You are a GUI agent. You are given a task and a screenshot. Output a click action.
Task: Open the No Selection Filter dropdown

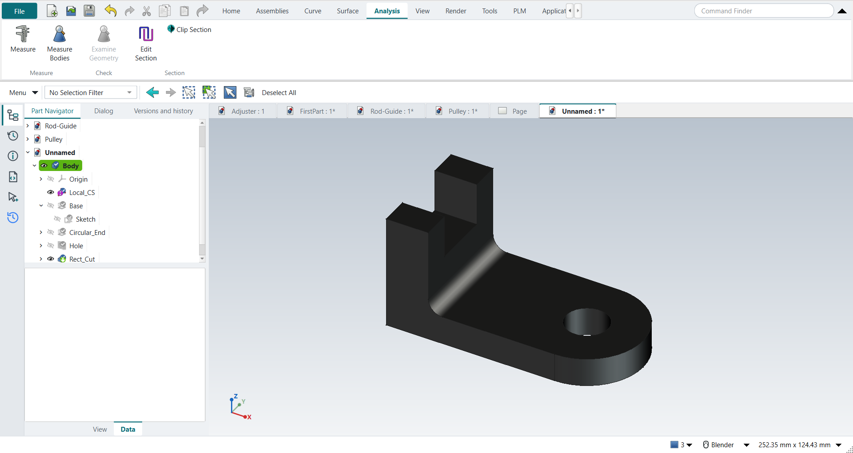coord(91,92)
